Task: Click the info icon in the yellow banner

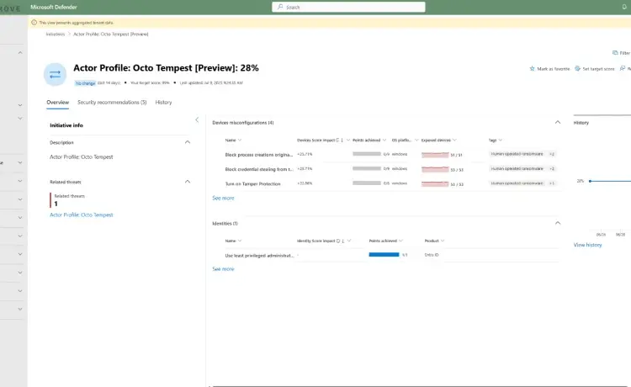Action: tap(34, 23)
